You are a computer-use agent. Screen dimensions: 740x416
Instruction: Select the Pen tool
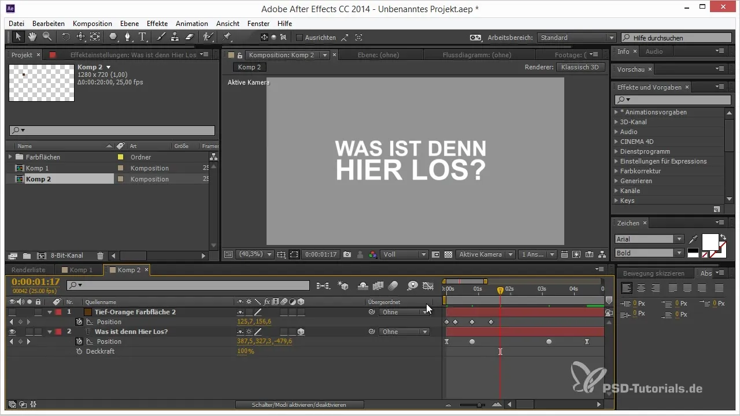tap(128, 37)
